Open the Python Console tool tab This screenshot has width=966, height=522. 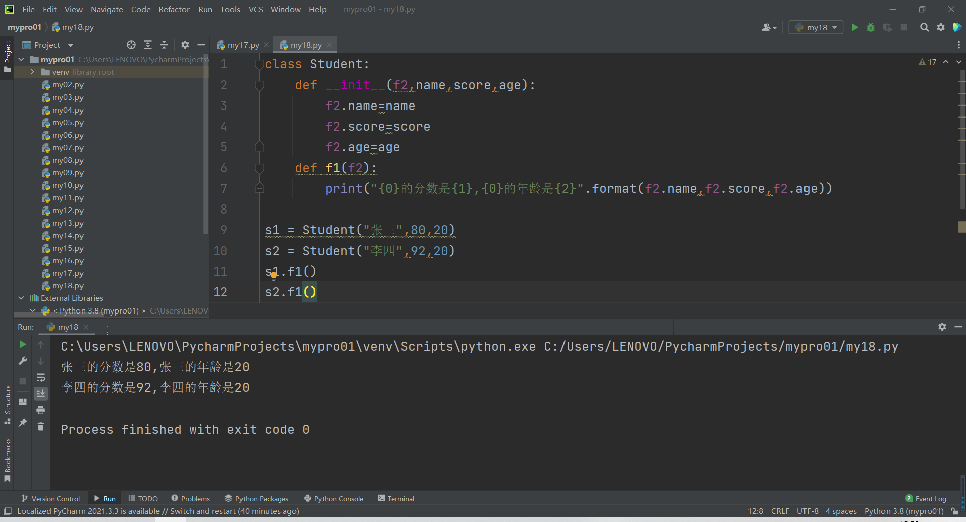pos(334,498)
